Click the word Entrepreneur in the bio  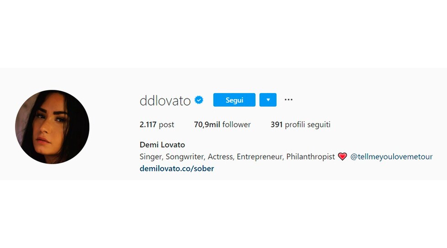(260, 157)
